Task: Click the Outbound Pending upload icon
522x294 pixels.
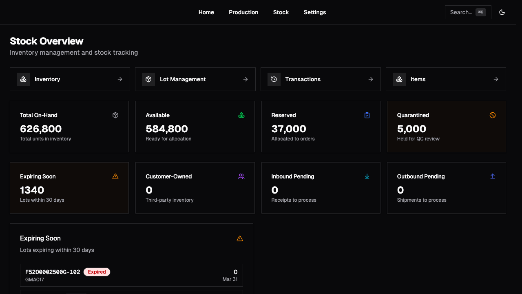Action: [493, 176]
